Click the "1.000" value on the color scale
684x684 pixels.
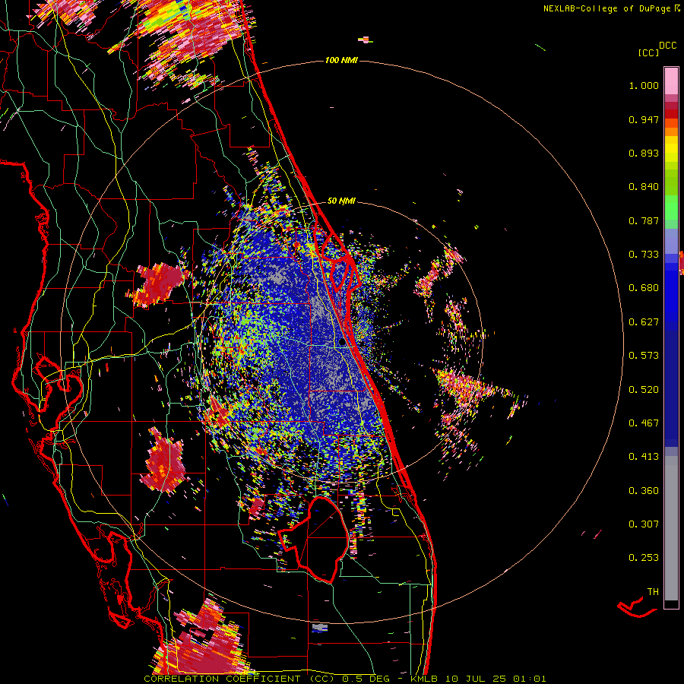click(x=644, y=85)
